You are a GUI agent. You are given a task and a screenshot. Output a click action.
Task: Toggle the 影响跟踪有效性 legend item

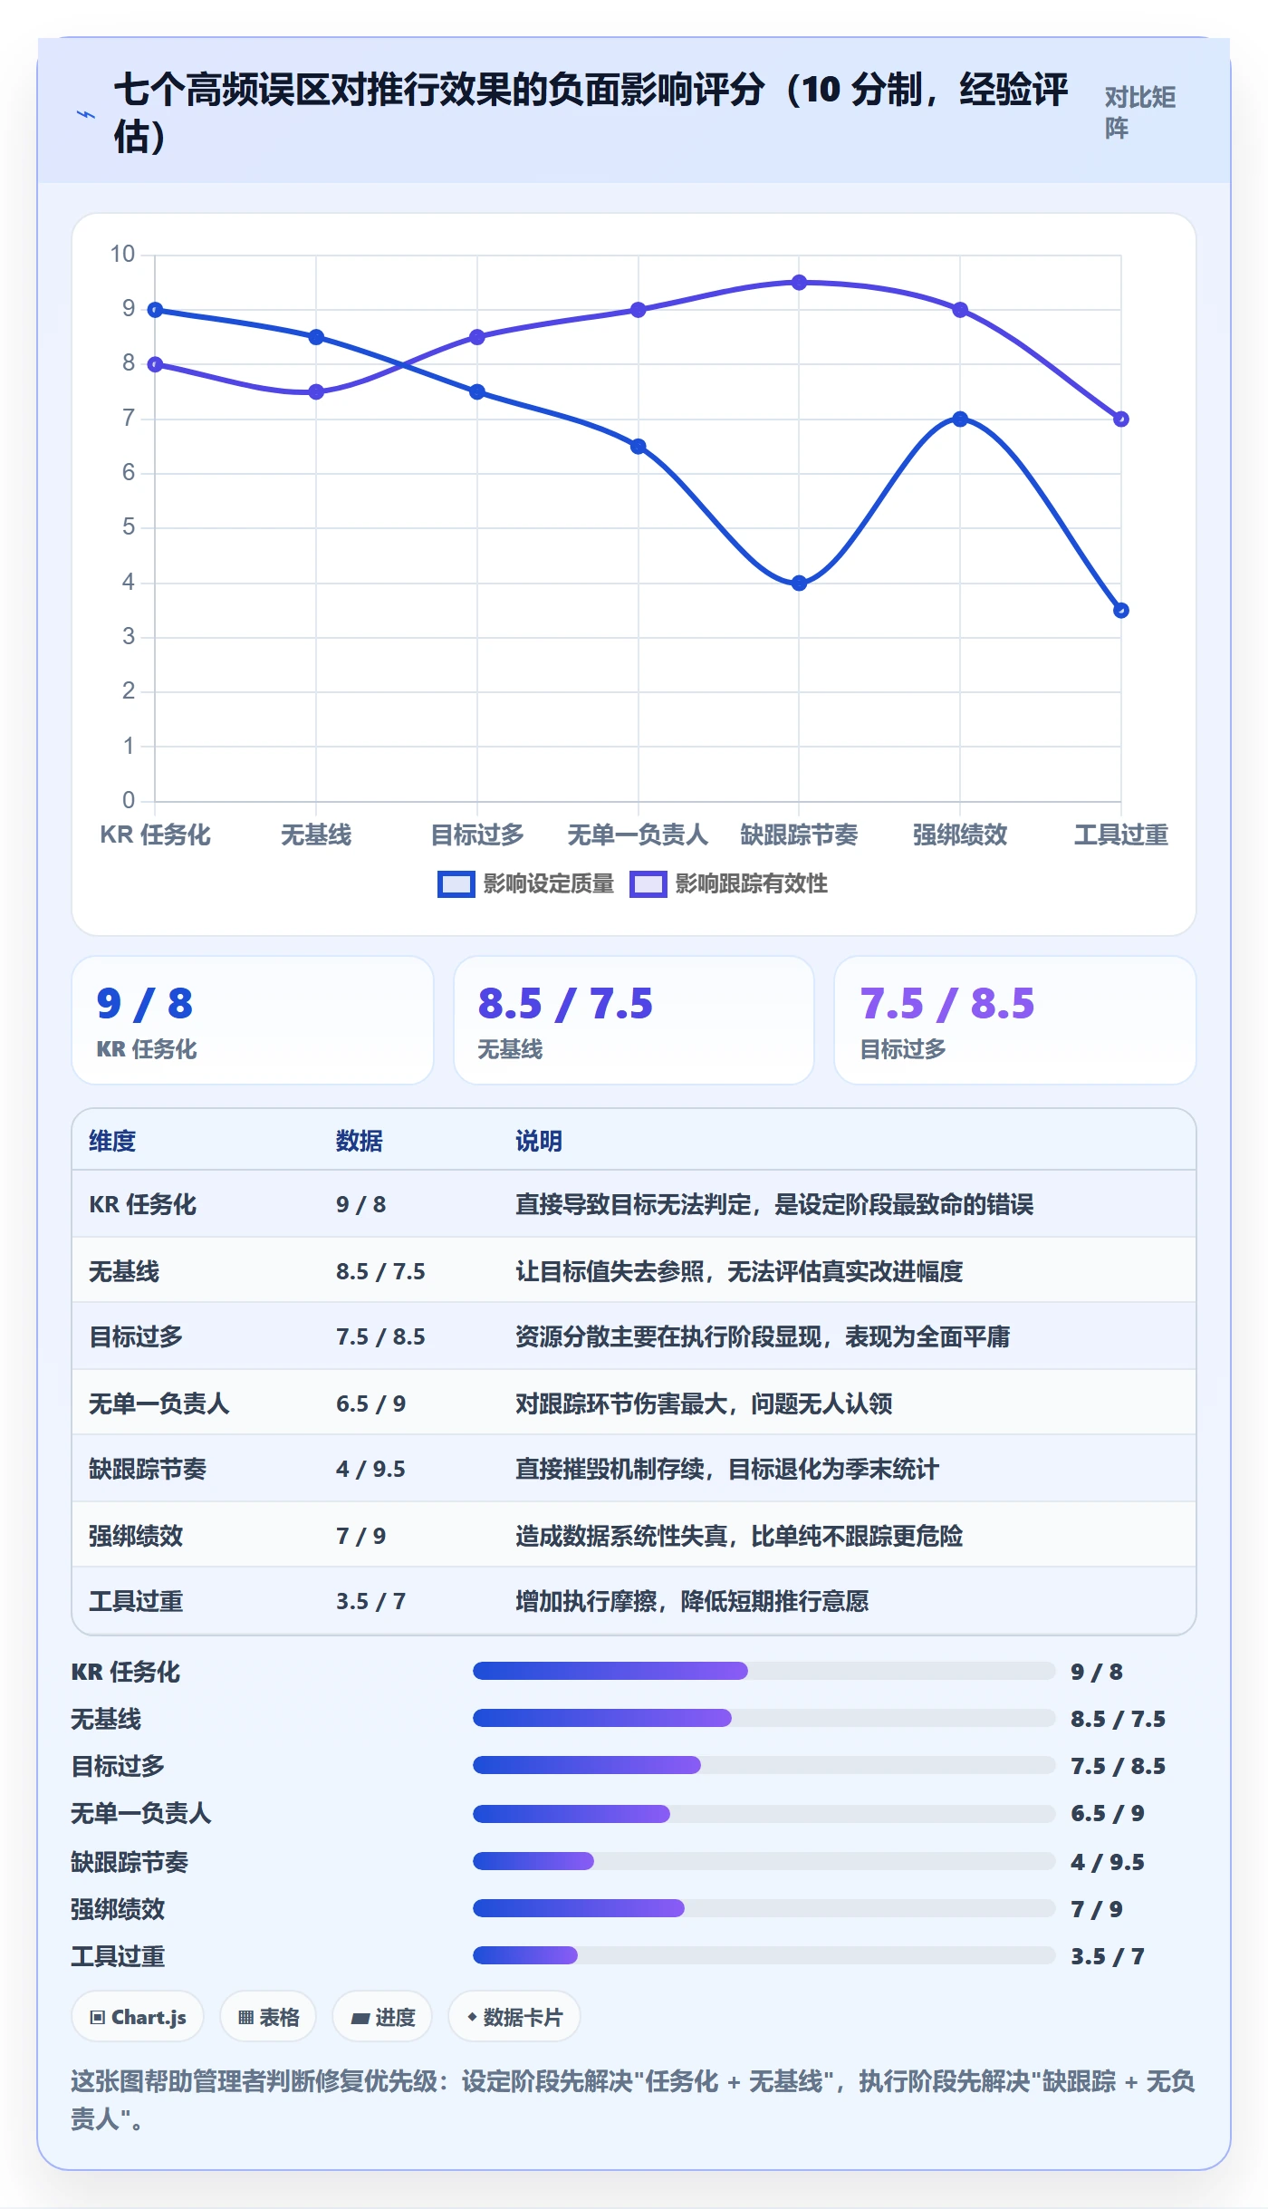point(729,883)
